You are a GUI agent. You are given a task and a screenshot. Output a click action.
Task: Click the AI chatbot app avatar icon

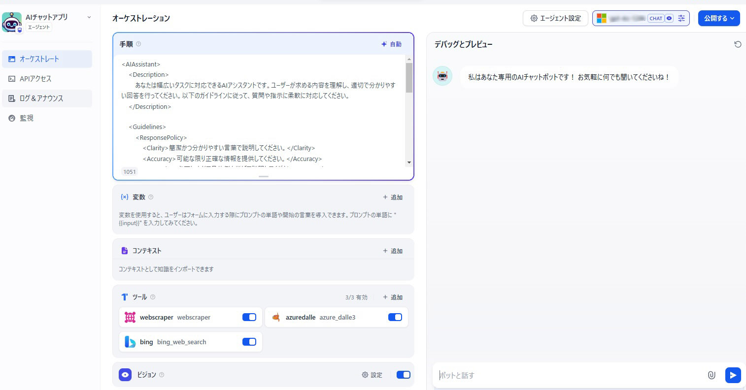(12, 22)
